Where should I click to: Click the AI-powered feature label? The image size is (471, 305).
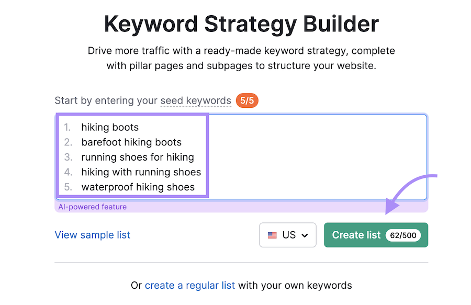(x=92, y=207)
